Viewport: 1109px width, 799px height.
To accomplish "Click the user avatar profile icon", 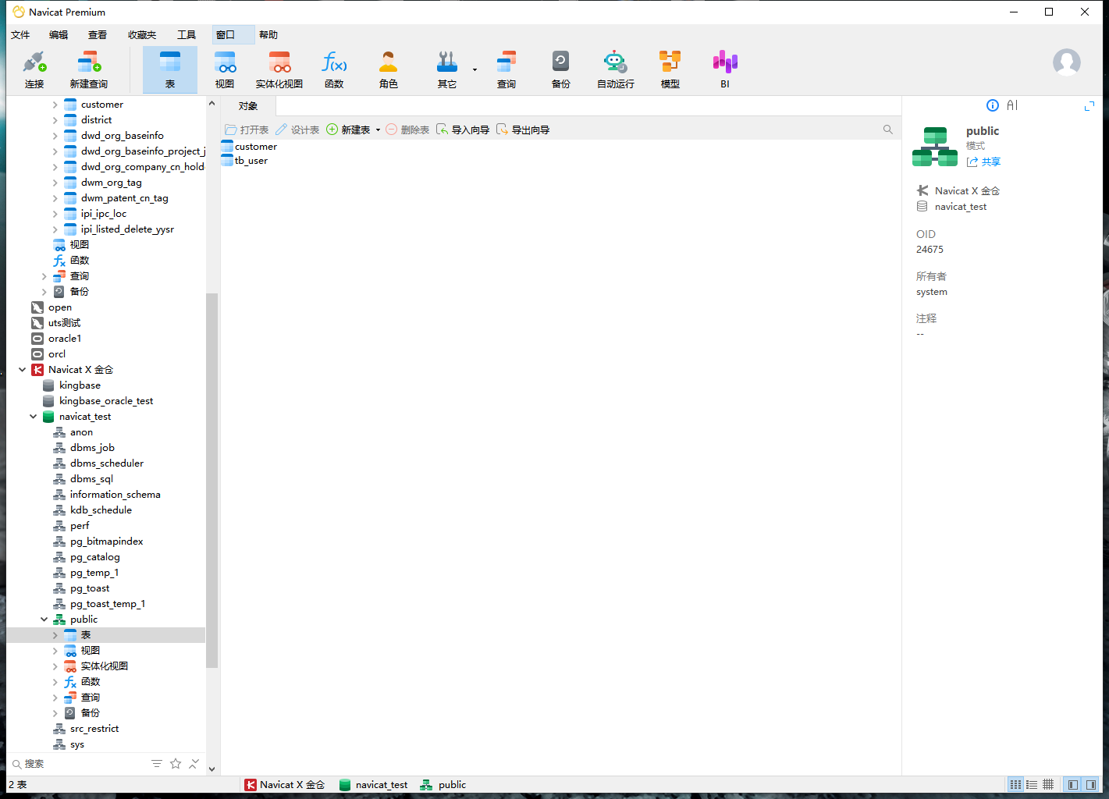I will click(1067, 62).
